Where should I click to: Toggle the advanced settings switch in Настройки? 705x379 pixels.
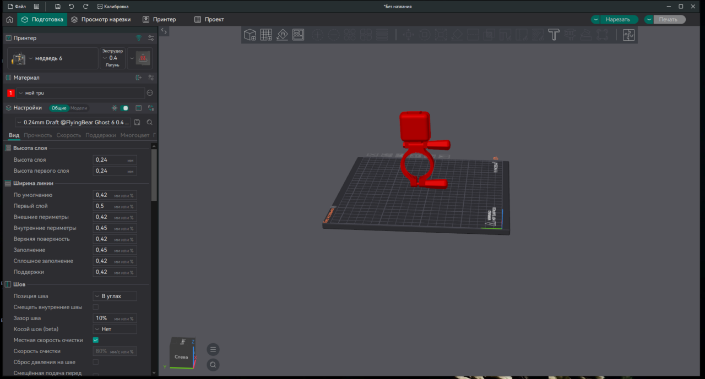click(124, 108)
